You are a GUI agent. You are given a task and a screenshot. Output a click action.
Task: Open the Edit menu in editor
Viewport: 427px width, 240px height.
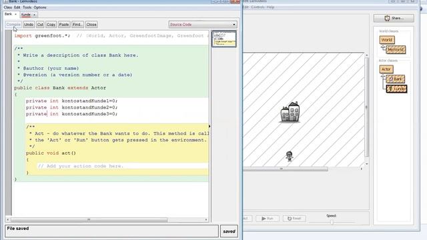(x=17, y=7)
